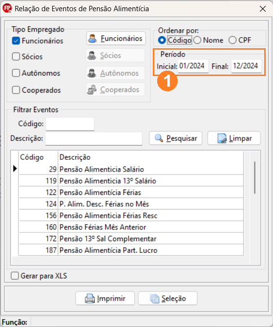Enable the Autônomos checkbox

coord(16,73)
